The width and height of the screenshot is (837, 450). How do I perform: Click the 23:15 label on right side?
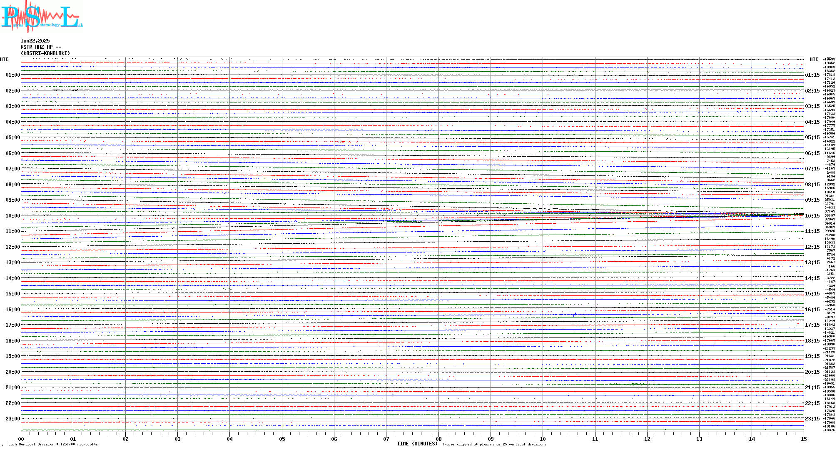coord(812,419)
